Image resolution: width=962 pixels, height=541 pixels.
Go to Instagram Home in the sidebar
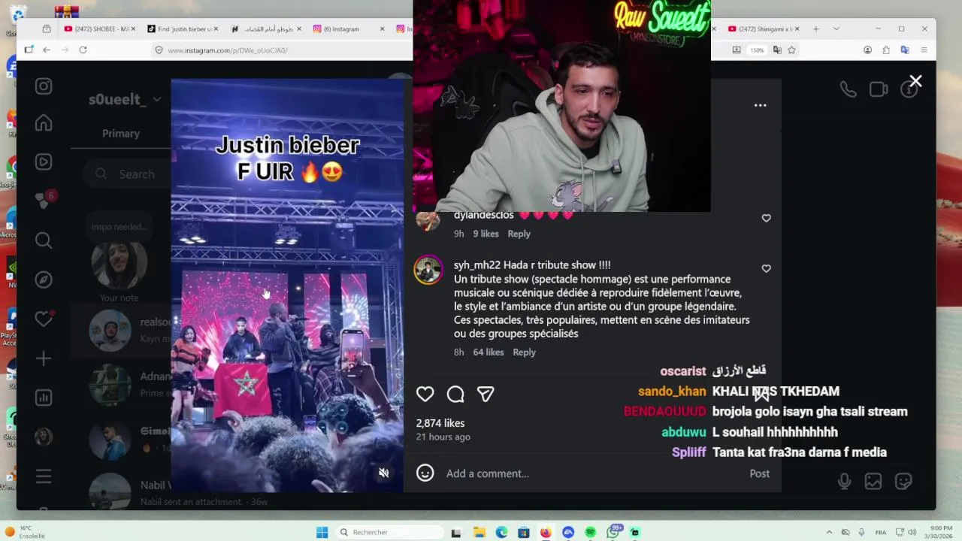tap(44, 122)
